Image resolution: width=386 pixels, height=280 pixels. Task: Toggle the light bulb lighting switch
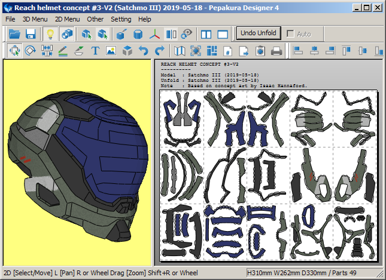click(50, 34)
